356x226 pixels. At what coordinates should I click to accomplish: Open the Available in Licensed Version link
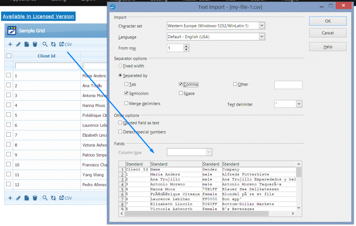coord(38,16)
